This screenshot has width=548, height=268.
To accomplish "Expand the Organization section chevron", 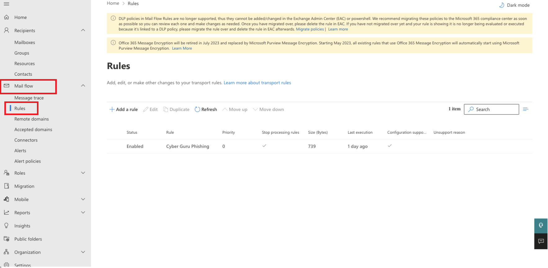I will (x=83, y=252).
